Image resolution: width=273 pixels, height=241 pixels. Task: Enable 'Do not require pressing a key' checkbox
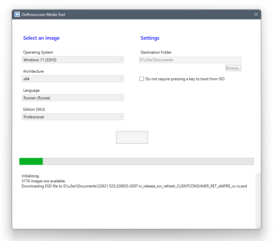click(x=142, y=79)
